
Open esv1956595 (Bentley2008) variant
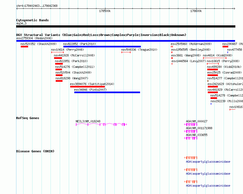click(x=191, y=50)
